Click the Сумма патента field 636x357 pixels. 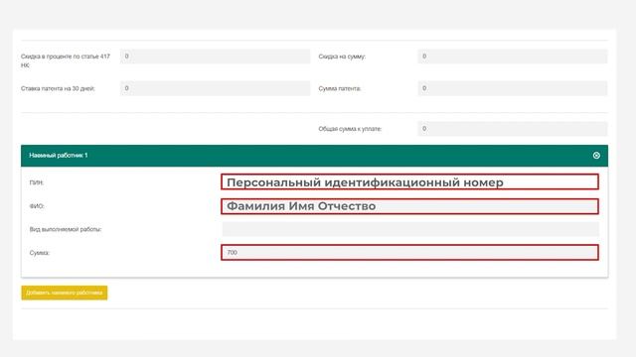point(513,88)
